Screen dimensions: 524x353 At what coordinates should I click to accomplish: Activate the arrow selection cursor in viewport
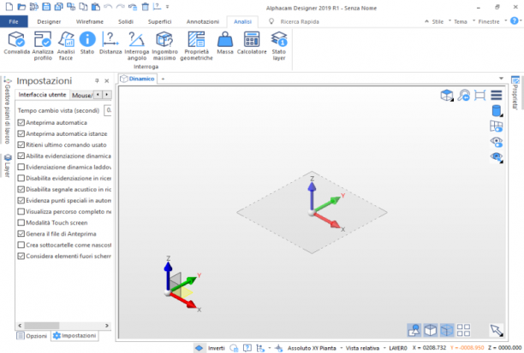pyautogui.click(x=497, y=330)
